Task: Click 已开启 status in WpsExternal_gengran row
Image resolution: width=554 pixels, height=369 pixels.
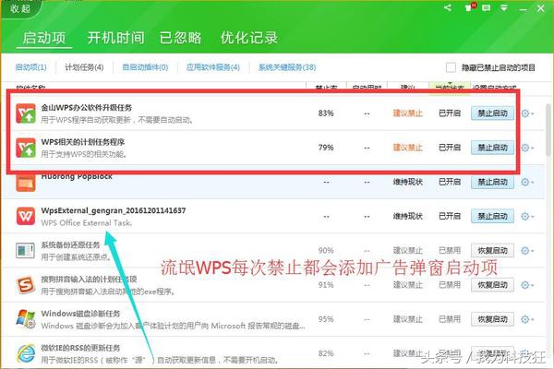Action: (x=450, y=216)
